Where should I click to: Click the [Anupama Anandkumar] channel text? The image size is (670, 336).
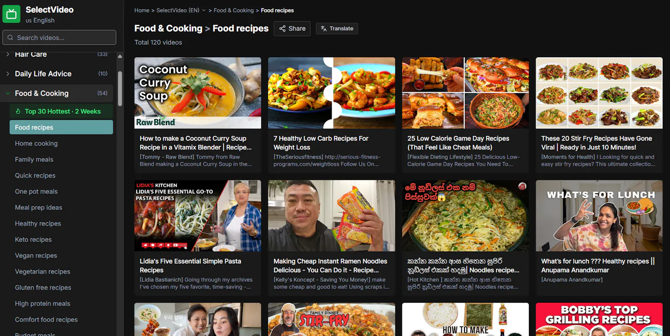pos(572,280)
